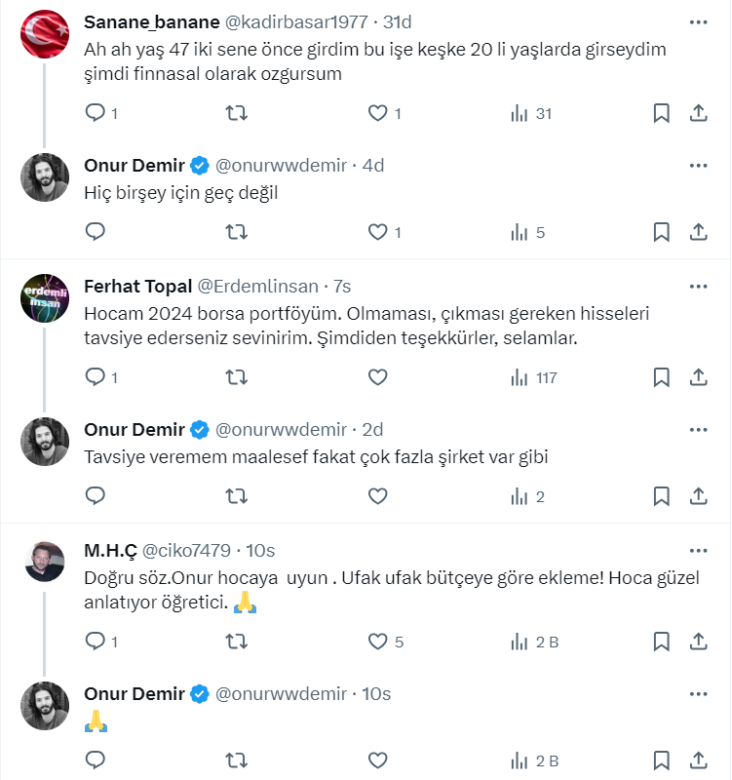Click Ferhat Topal's profile avatar
This screenshot has height=780, width=732.
(x=45, y=296)
